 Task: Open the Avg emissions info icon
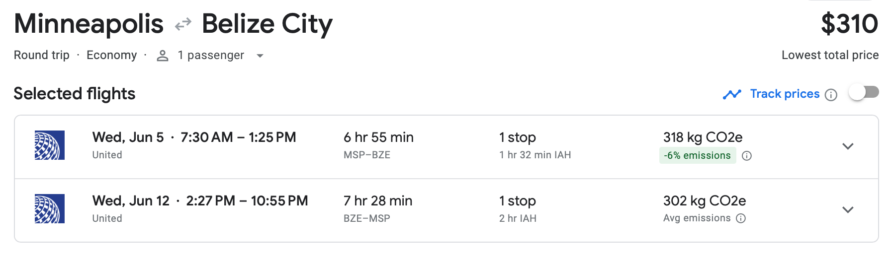tap(741, 218)
